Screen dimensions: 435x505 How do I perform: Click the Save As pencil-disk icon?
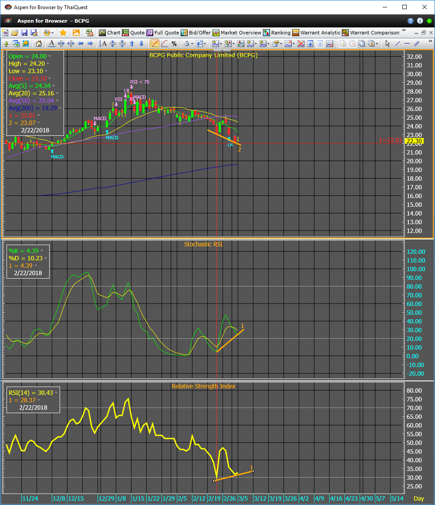click(x=34, y=33)
